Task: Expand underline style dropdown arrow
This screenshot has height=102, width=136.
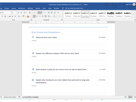Action: 7,16
